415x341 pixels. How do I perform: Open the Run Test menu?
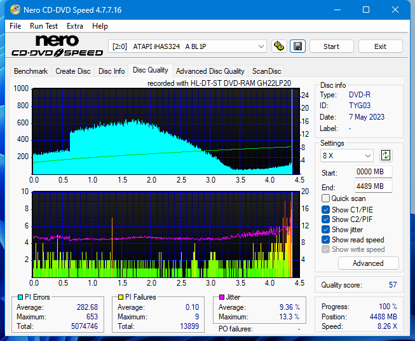(44, 26)
